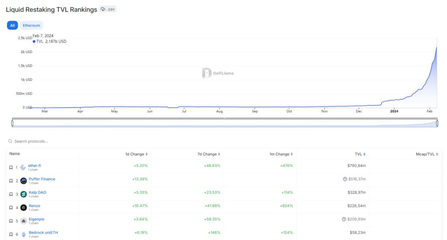The height and width of the screenshot is (240, 447).
Task: Open the Puffer Finance protocol link
Action: (x=42, y=179)
